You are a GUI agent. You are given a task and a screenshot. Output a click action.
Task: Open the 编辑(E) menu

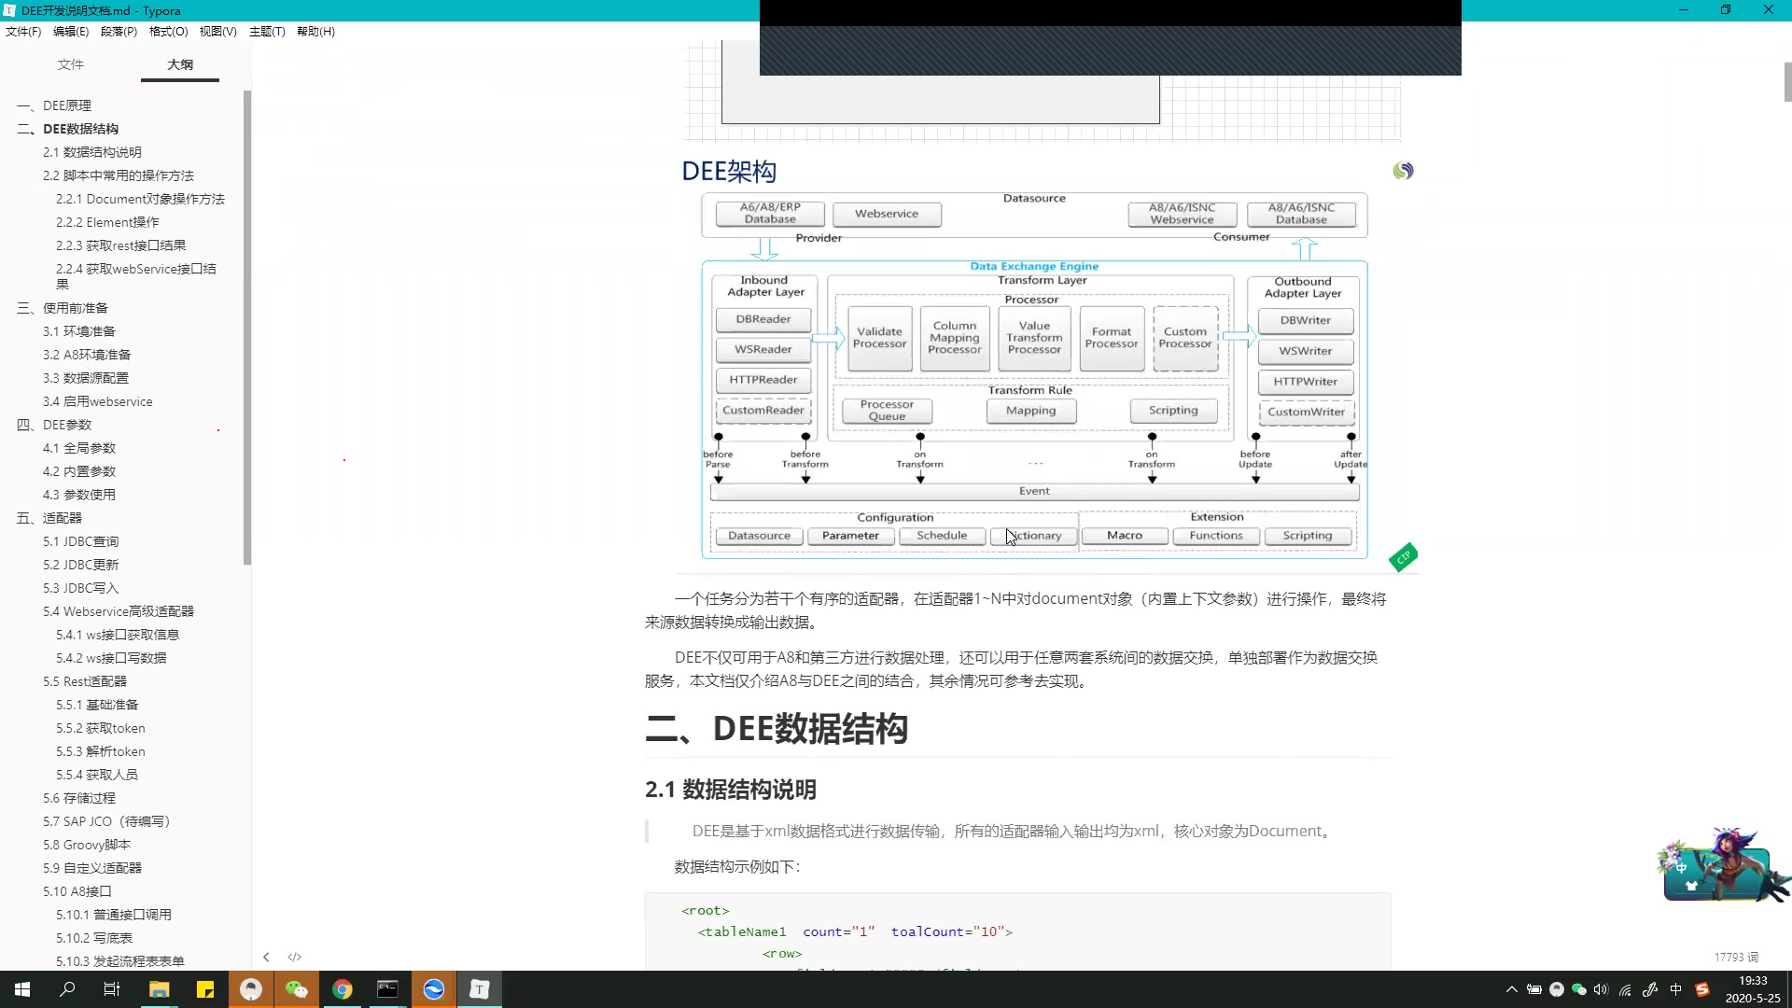pyautogui.click(x=71, y=32)
